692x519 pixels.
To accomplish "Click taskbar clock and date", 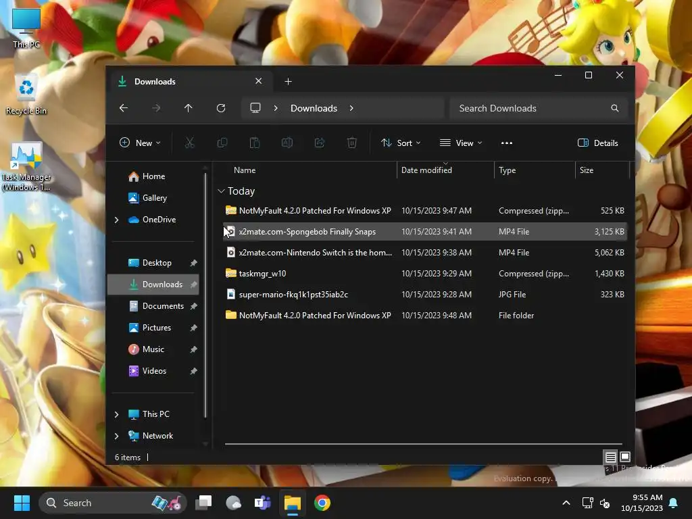I will 642,503.
